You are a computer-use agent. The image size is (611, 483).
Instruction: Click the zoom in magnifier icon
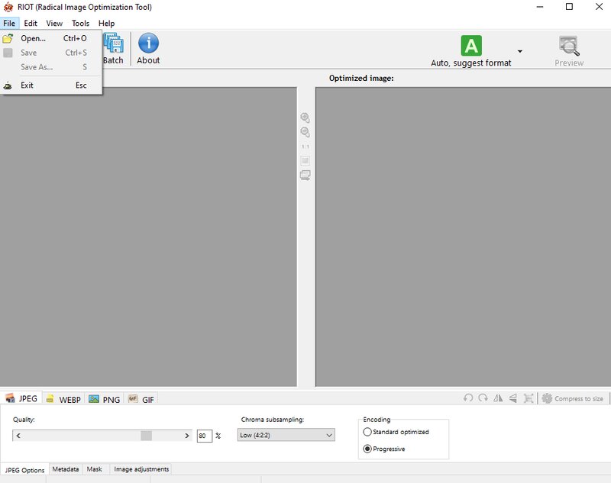pos(305,118)
